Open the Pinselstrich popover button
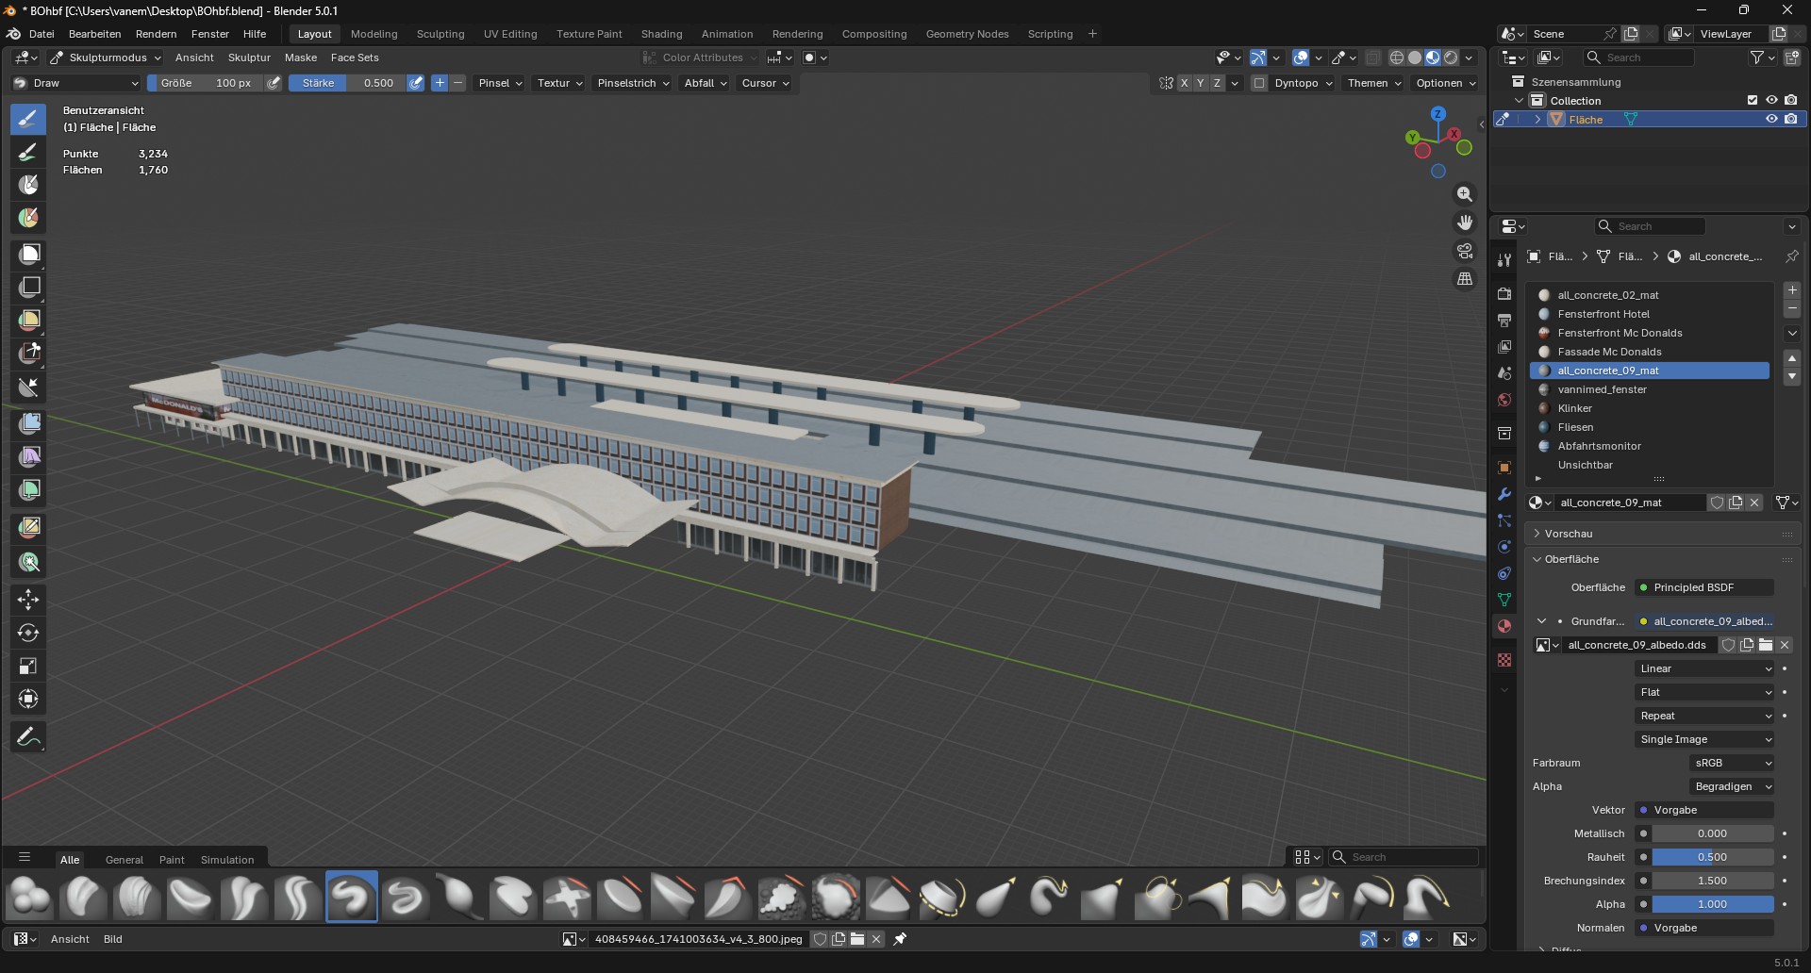 click(x=633, y=83)
